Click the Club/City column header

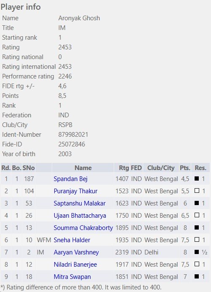(161, 168)
